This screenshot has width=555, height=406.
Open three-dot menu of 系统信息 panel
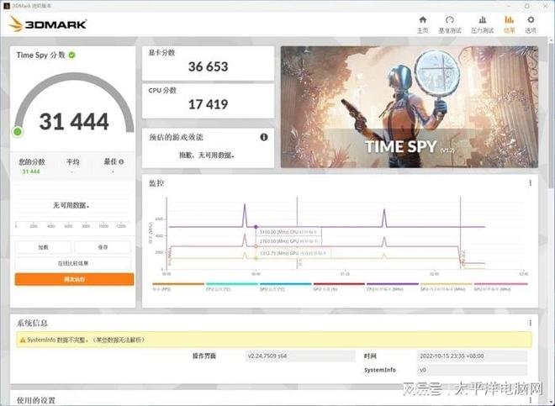(530, 322)
